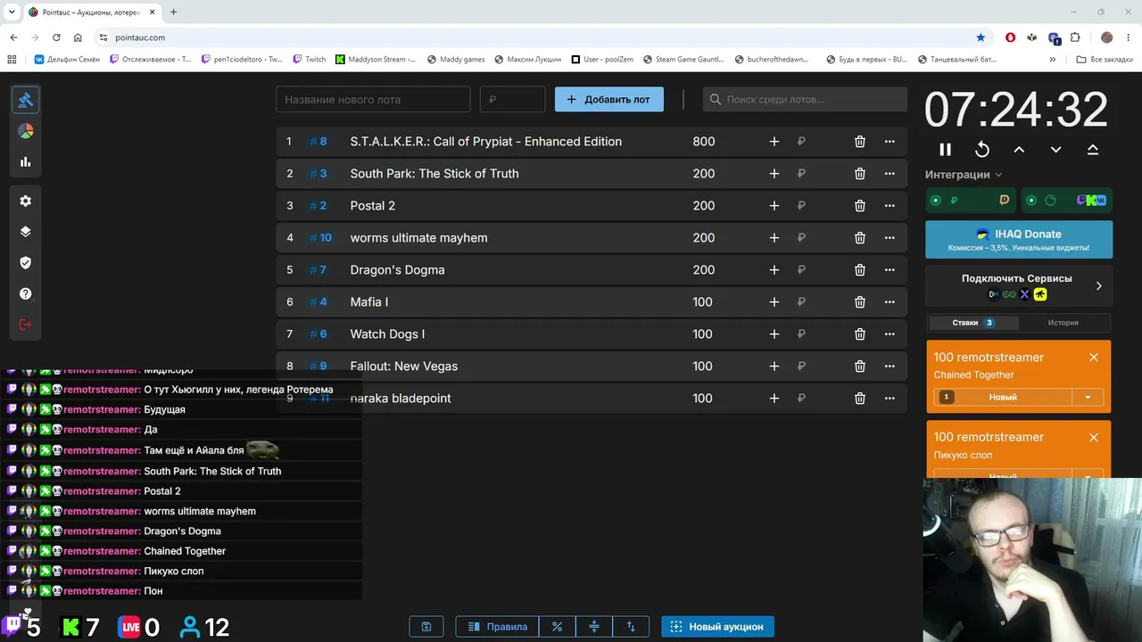Click the red logout icon in sidebar
Viewport: 1142px width, 642px height.
point(26,325)
